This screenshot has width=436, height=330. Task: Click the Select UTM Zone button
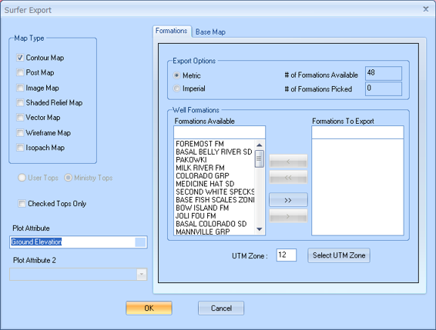tap(339, 255)
